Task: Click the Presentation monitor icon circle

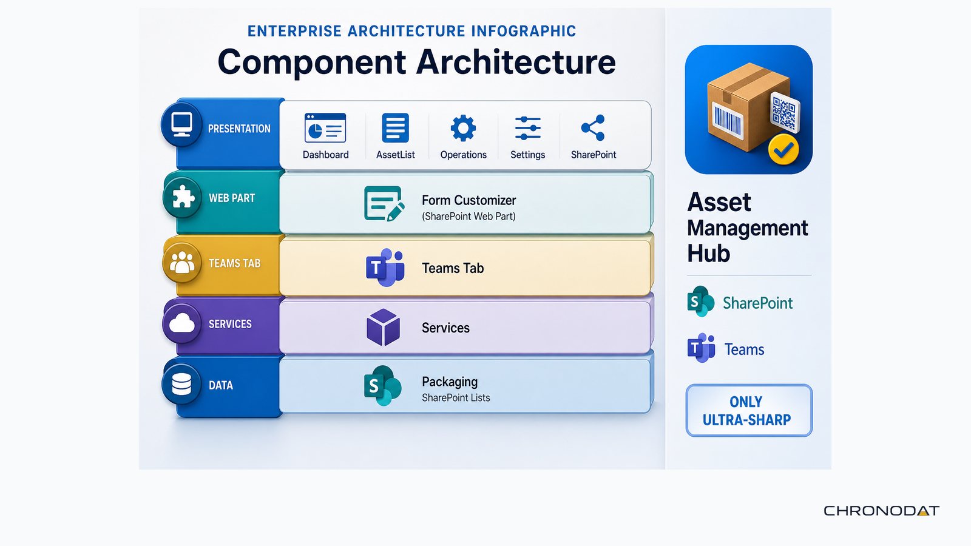Action: pos(181,124)
